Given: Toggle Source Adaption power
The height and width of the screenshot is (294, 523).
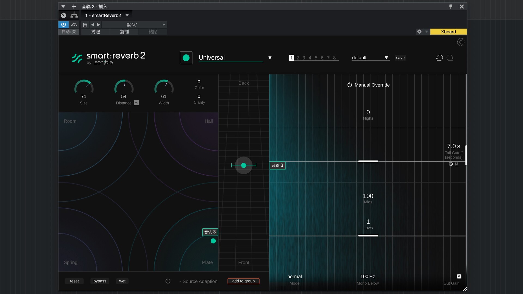Looking at the screenshot, I should pos(168,281).
